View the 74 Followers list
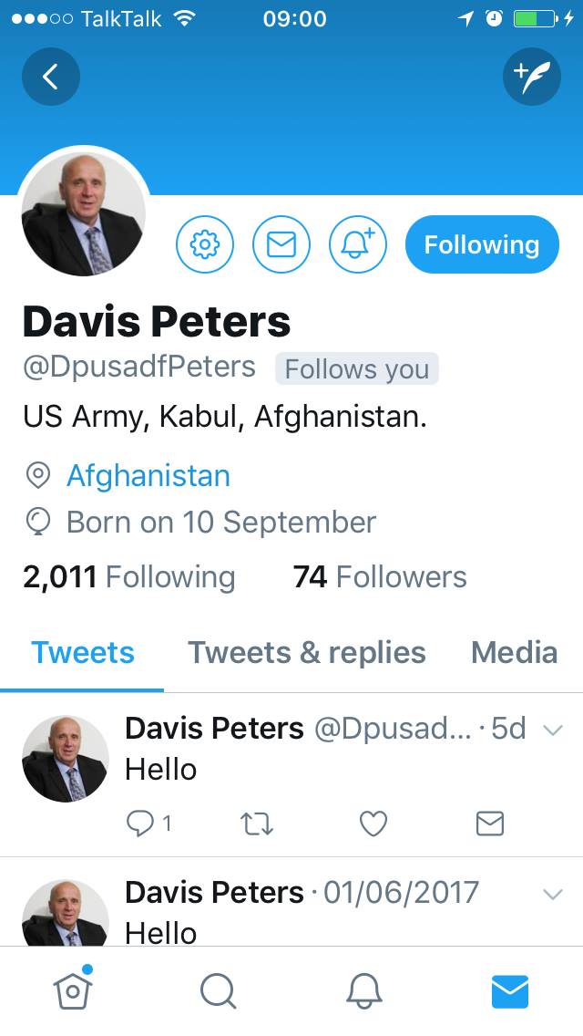 (x=380, y=576)
